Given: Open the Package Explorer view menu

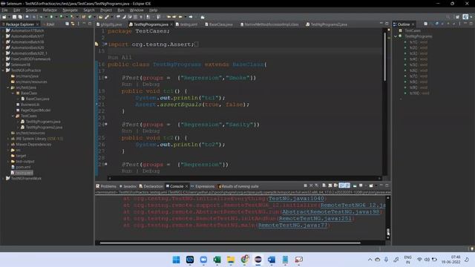Looking at the screenshot, I should (x=79, y=24).
